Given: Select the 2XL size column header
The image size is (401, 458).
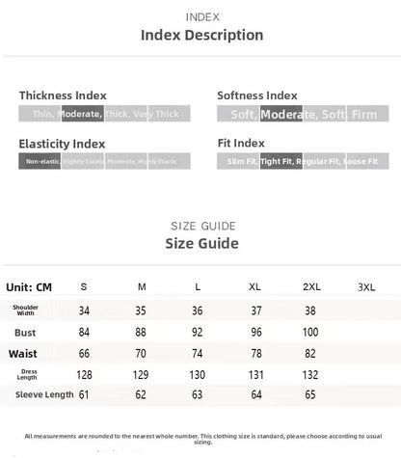Looking at the screenshot, I should [x=311, y=286].
